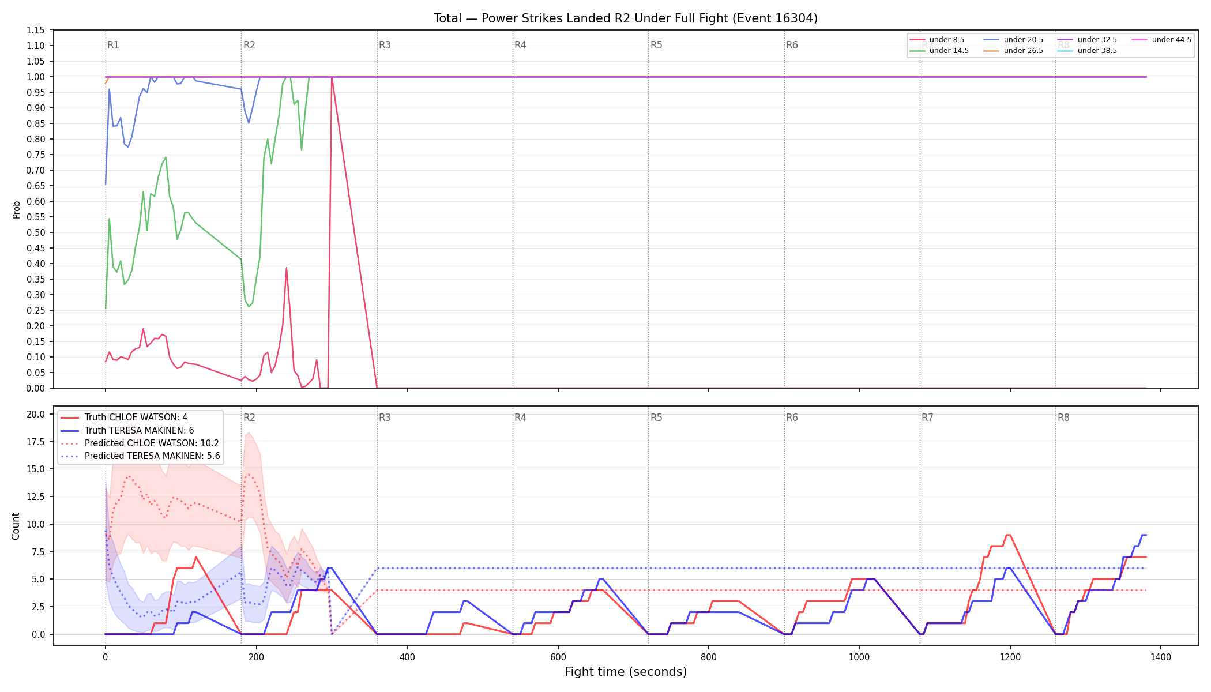Click the 'under 26.5' legend label

pyautogui.click(x=1024, y=51)
